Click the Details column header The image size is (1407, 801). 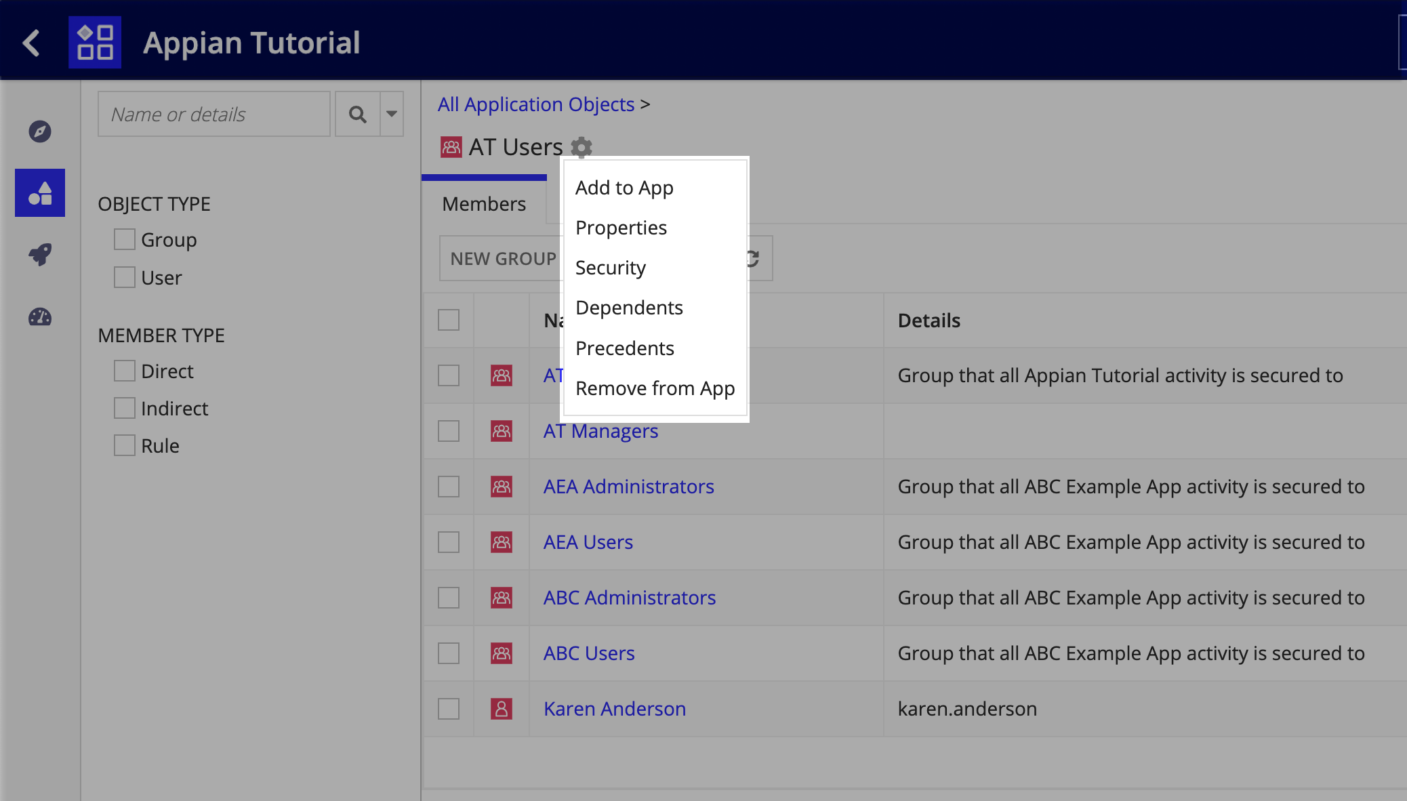[x=929, y=321]
